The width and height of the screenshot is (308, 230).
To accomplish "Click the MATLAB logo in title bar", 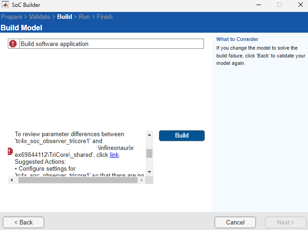I will 6,5.
